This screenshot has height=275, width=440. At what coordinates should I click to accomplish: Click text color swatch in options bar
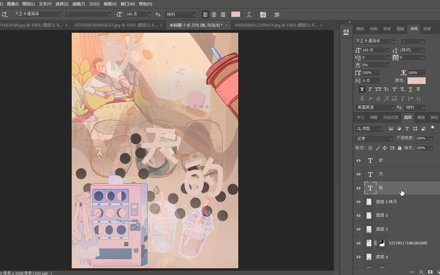point(236,15)
